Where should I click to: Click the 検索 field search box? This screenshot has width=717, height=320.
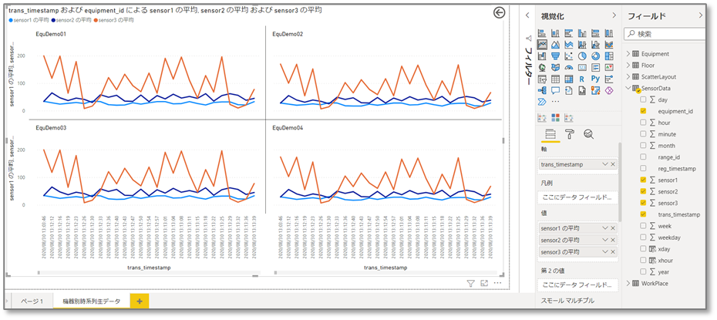666,33
